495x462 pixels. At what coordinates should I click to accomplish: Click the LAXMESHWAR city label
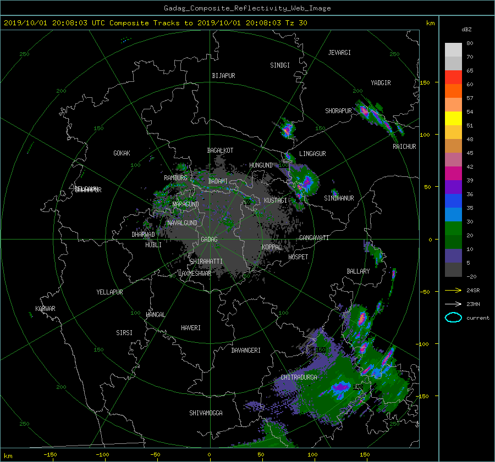point(195,274)
